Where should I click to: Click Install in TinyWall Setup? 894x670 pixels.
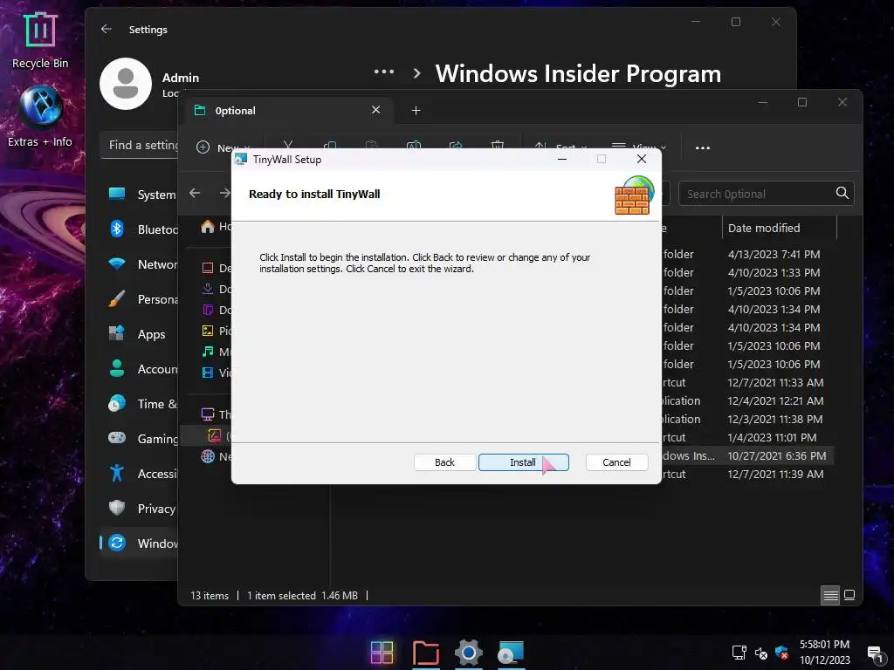524,462
